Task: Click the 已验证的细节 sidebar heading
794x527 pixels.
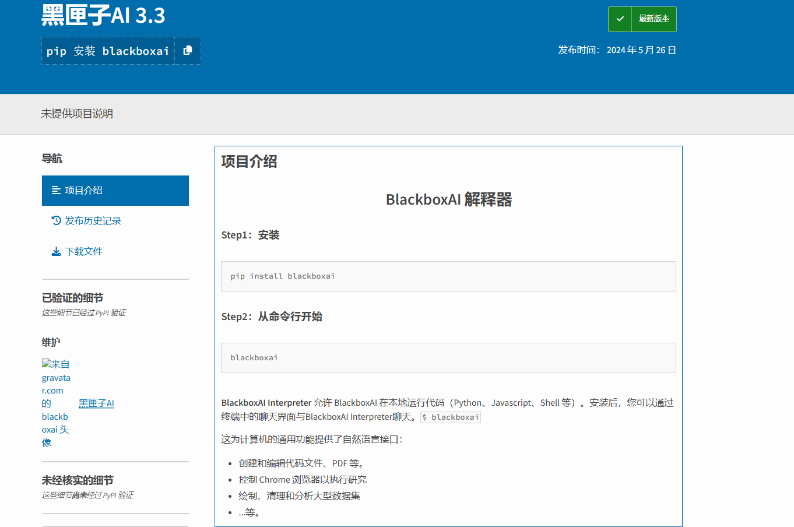Action: coord(72,298)
